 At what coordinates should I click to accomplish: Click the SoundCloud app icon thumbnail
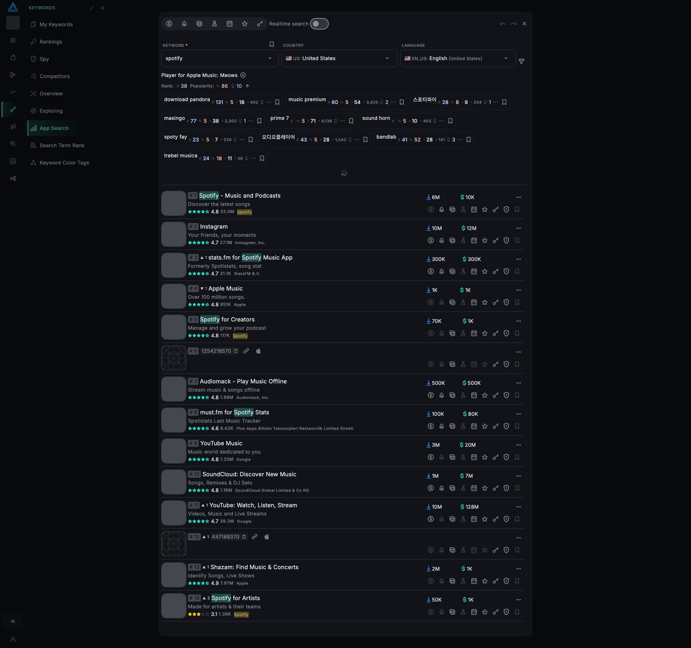(174, 482)
